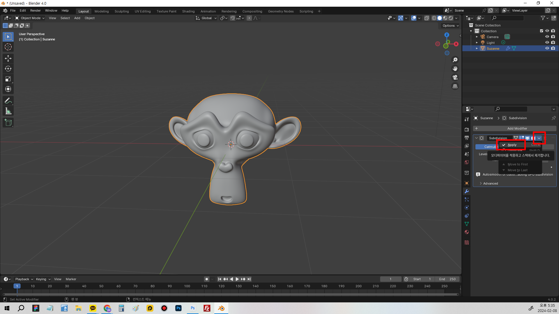
Task: Open Subdivision modifier extras dropdown arrow
Action: [539, 138]
